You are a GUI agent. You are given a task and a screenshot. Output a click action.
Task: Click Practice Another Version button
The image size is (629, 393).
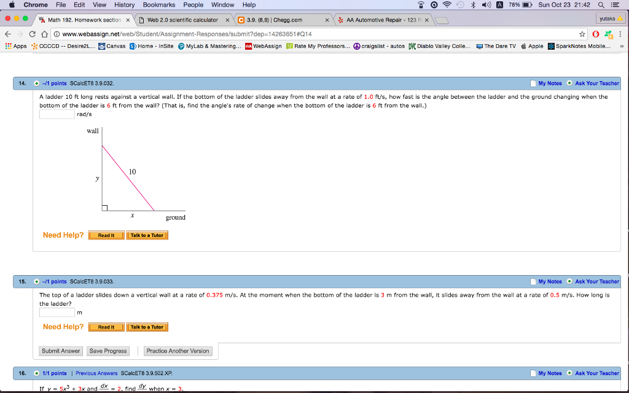click(x=178, y=351)
